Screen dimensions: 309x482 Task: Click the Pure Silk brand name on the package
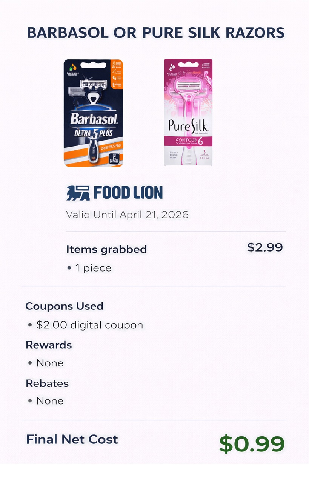188,126
